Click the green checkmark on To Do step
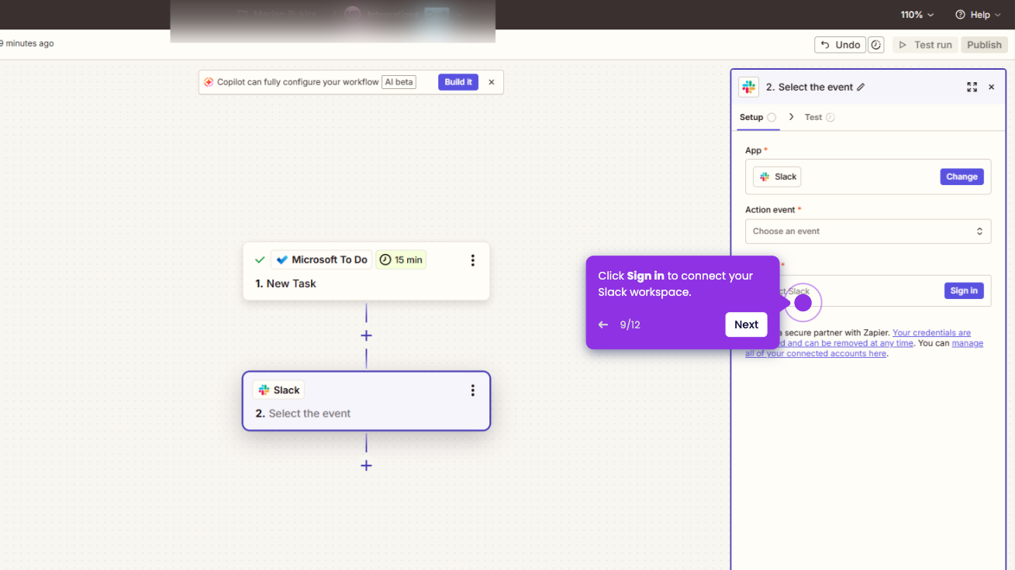This screenshot has height=570, width=1015. [260, 260]
